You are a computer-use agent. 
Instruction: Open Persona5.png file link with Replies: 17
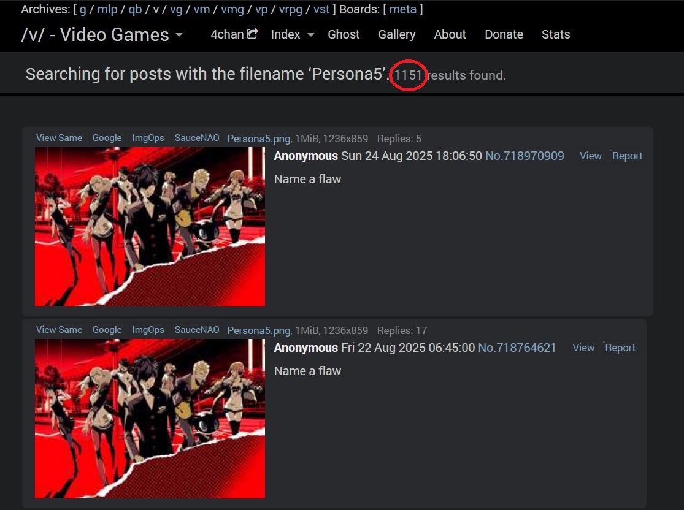point(259,330)
